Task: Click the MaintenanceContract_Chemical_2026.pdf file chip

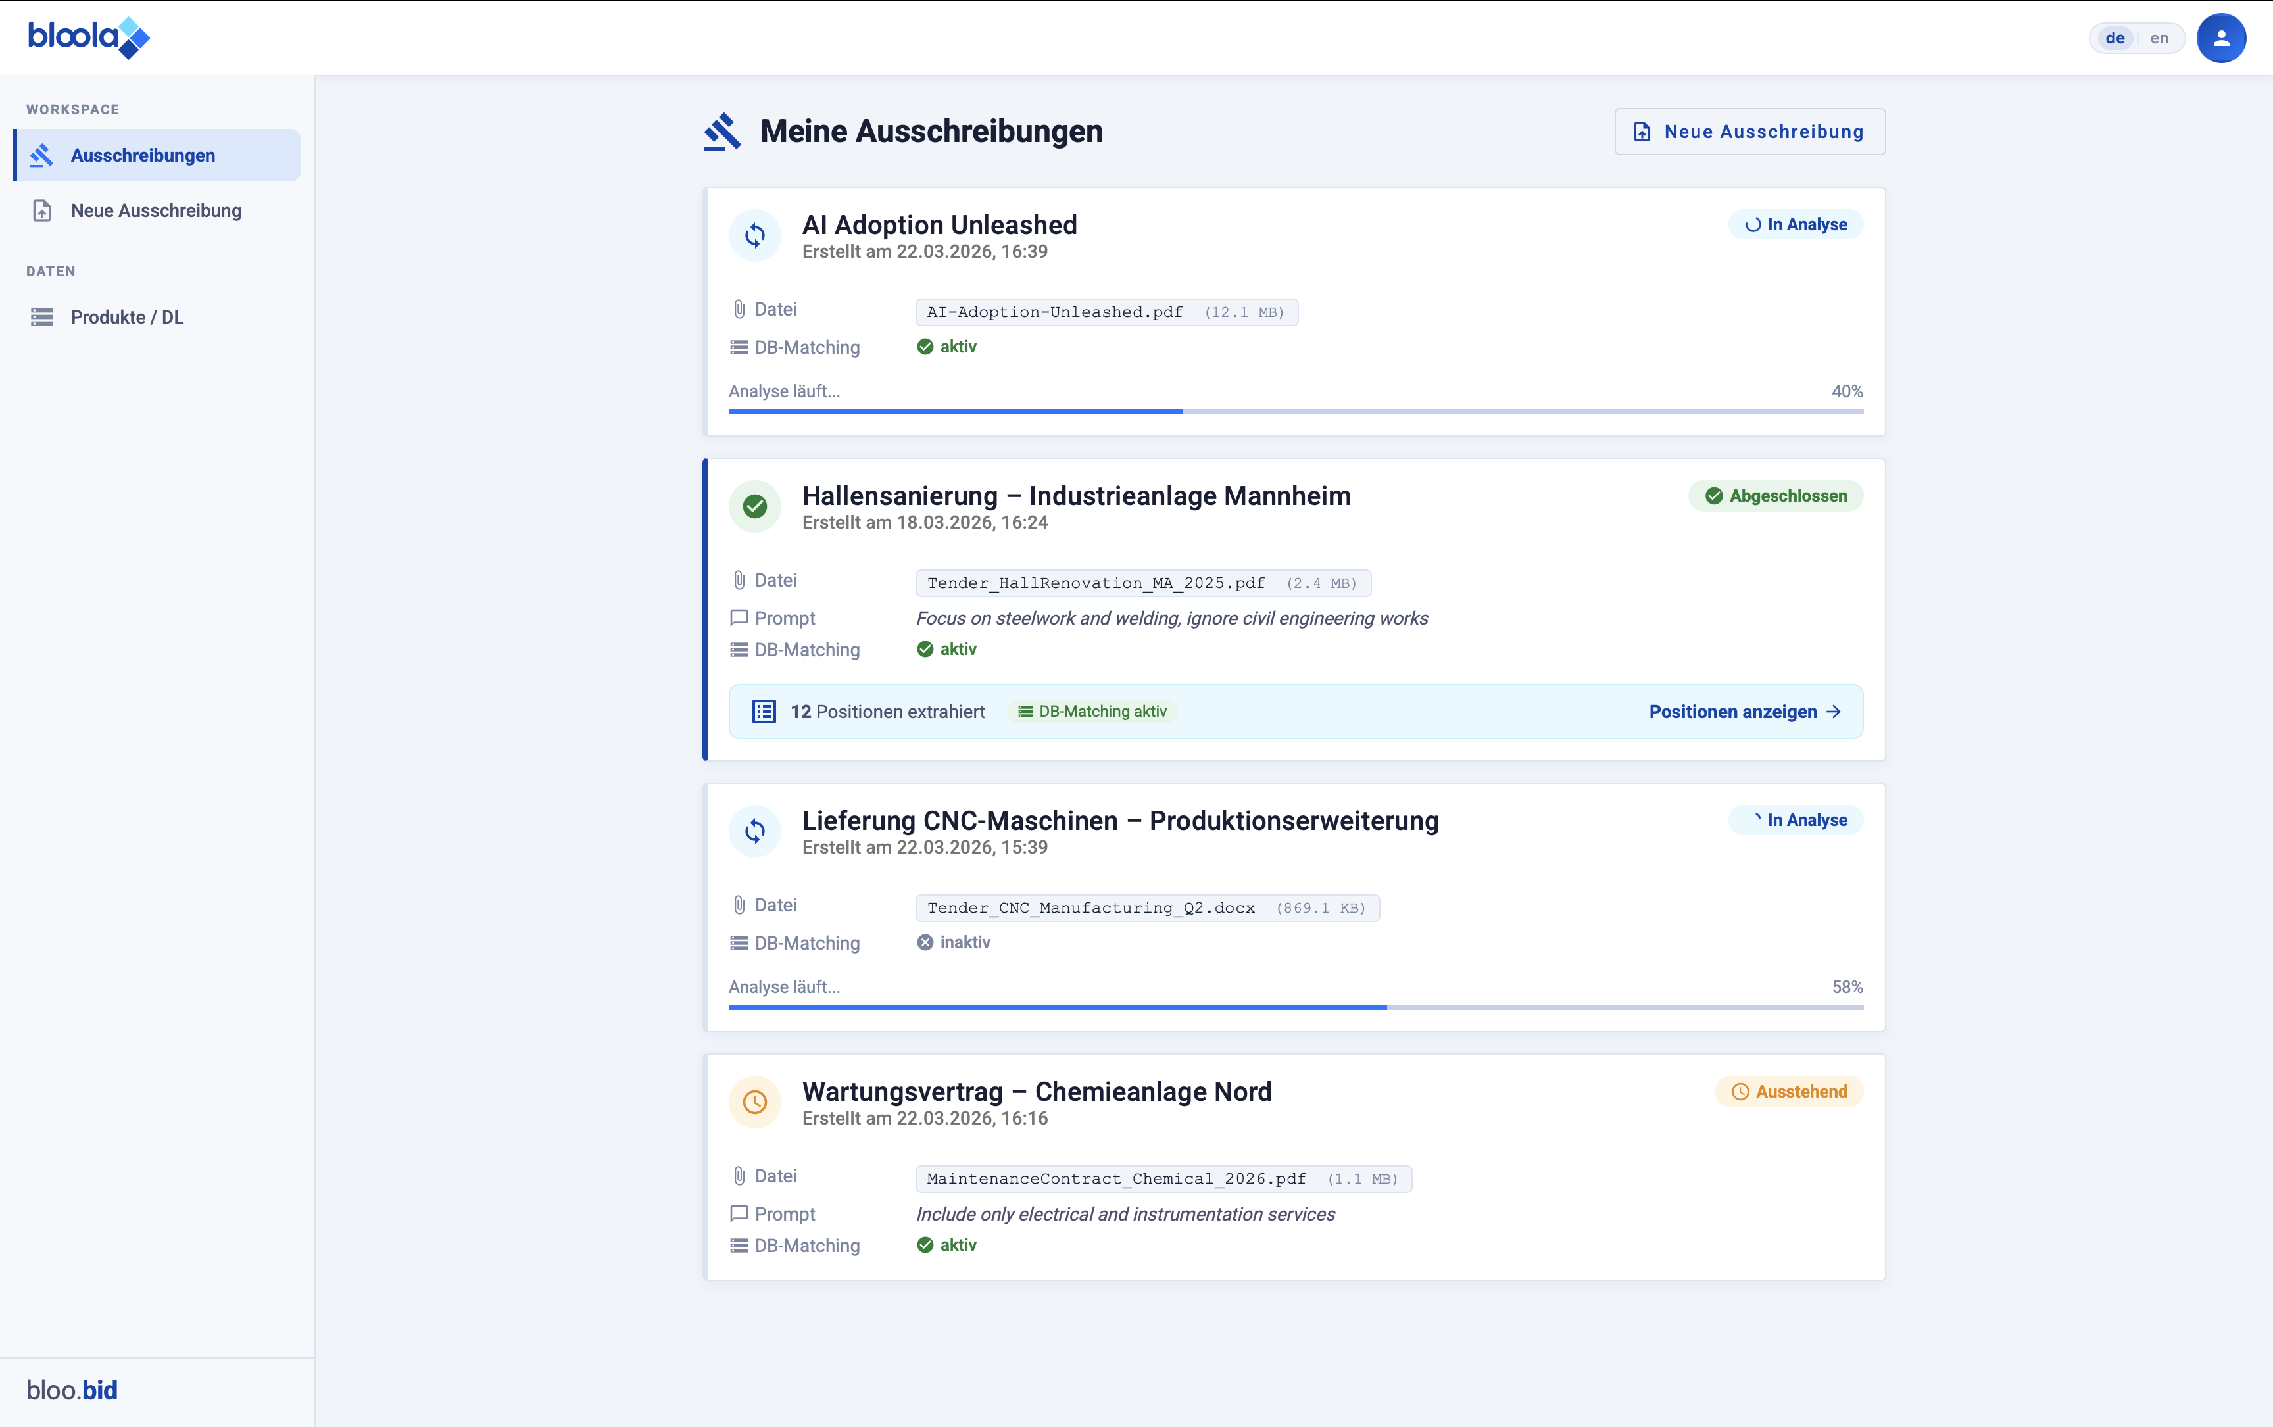Action: tap(1163, 1179)
